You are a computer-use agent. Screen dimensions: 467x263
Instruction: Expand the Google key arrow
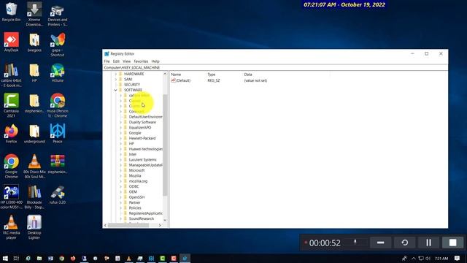120,133
